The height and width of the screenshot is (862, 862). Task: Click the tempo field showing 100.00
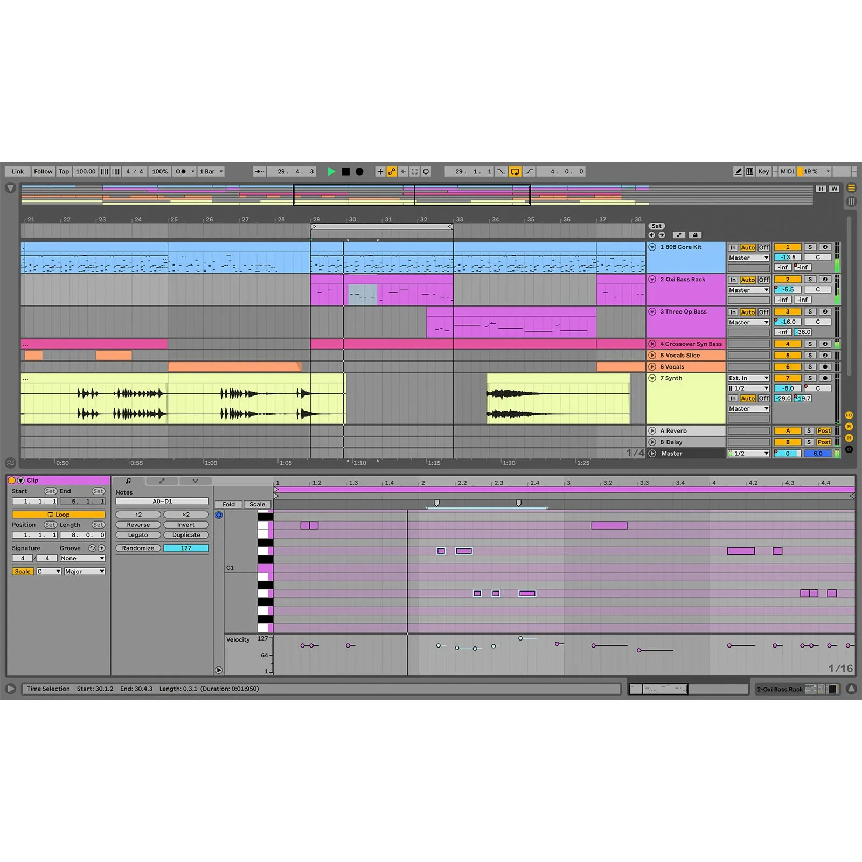(86, 172)
